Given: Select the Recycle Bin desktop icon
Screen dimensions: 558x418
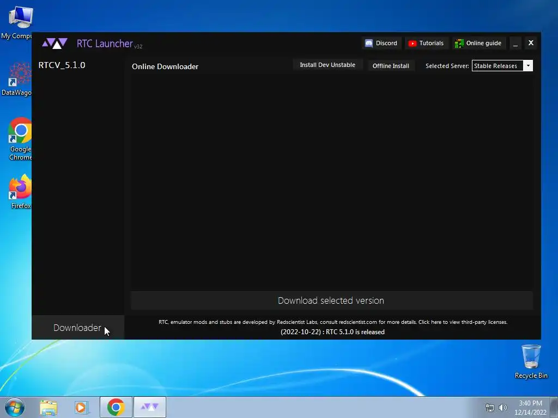Looking at the screenshot, I should [531, 361].
